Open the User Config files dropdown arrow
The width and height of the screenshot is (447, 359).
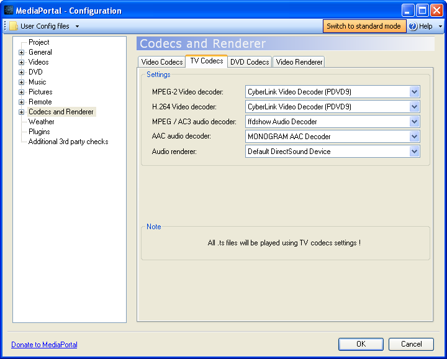[77, 26]
